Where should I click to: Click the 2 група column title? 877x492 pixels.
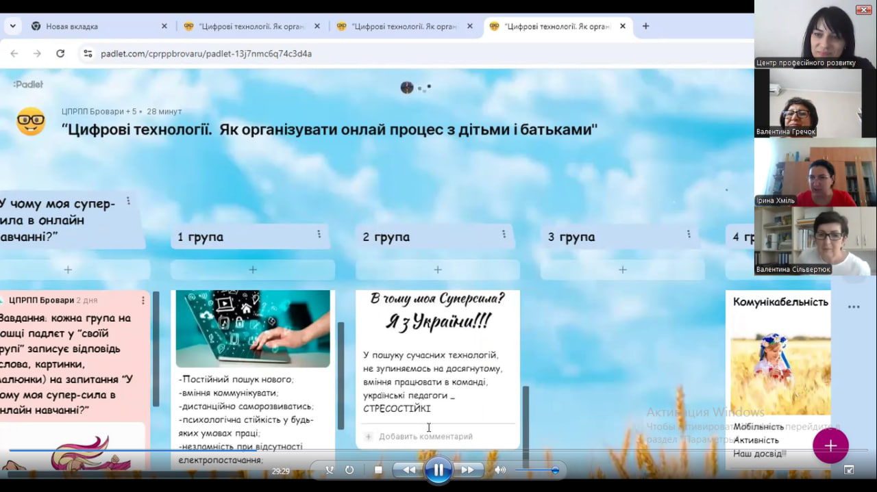[x=386, y=237]
